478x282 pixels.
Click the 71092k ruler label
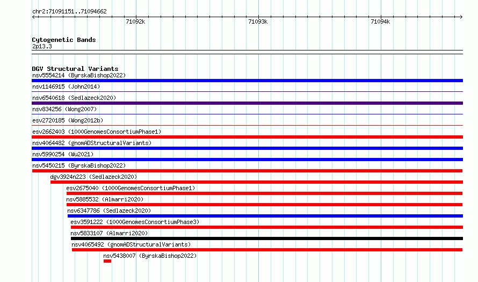135,21
